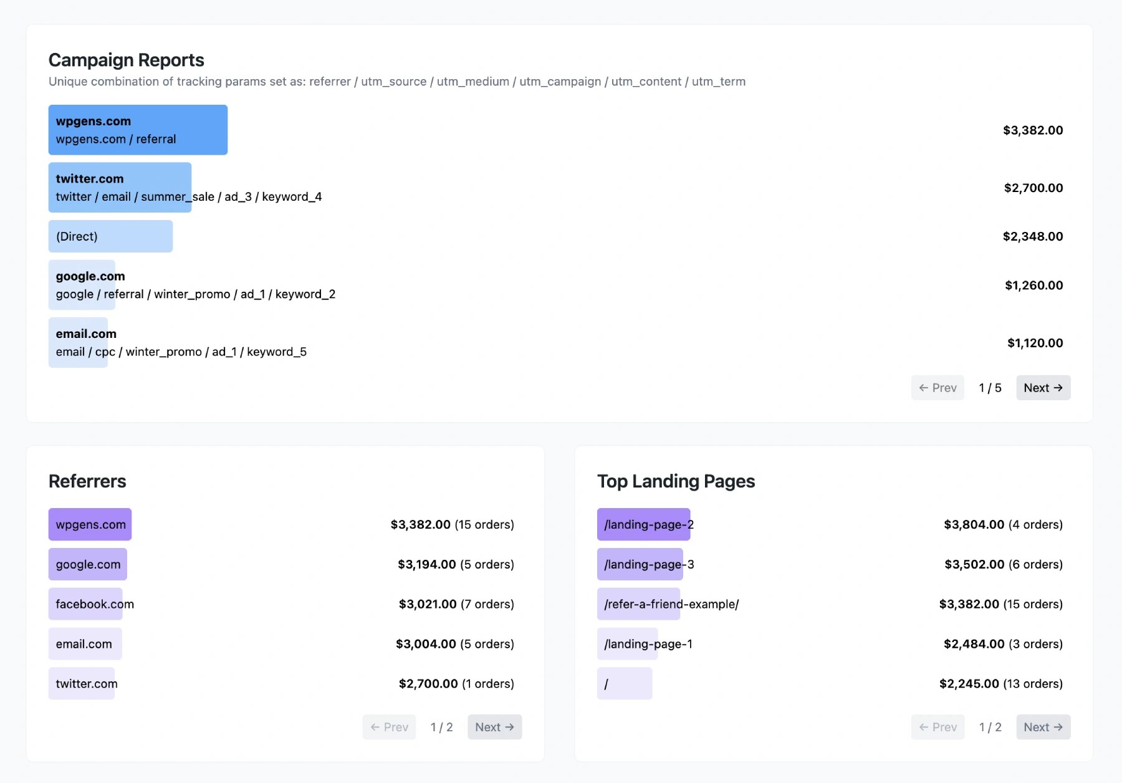The image size is (1122, 783).
Task: Click the email.com cpc campaign bar
Action: [77, 342]
